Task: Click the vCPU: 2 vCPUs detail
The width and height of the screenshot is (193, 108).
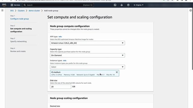Action: (x=56, y=75)
